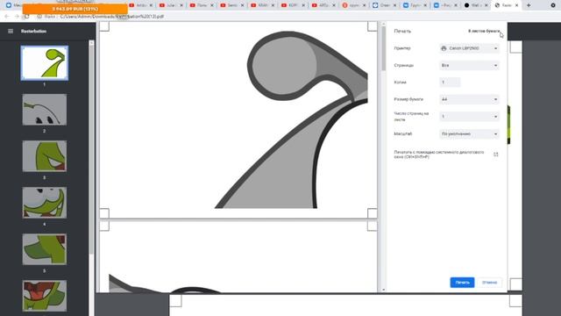Viewport: 561px width, 316px height.
Task: Click the Отмена cancel button
Action: (x=489, y=283)
